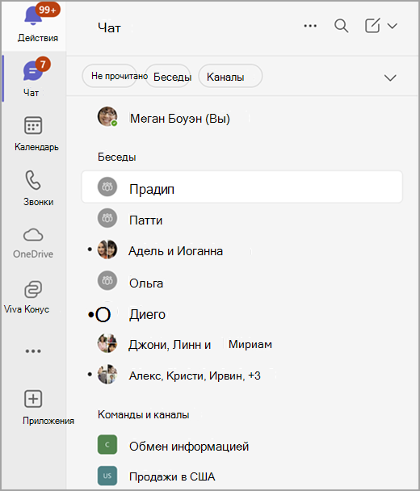Expand the new chat dropdown arrow
Screen dimensions: 420x491
click(x=392, y=26)
